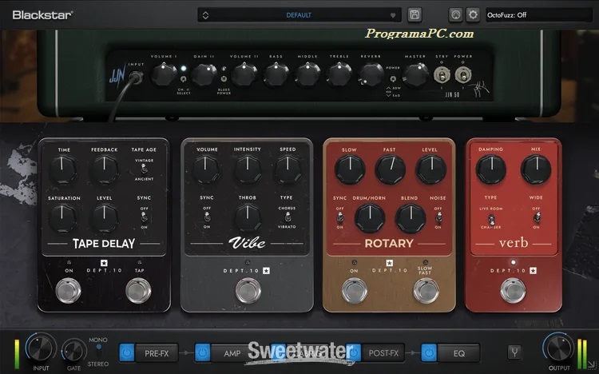Image resolution: width=599 pixels, height=374 pixels.
Task: Open the AMP section tab
Action: (232, 353)
